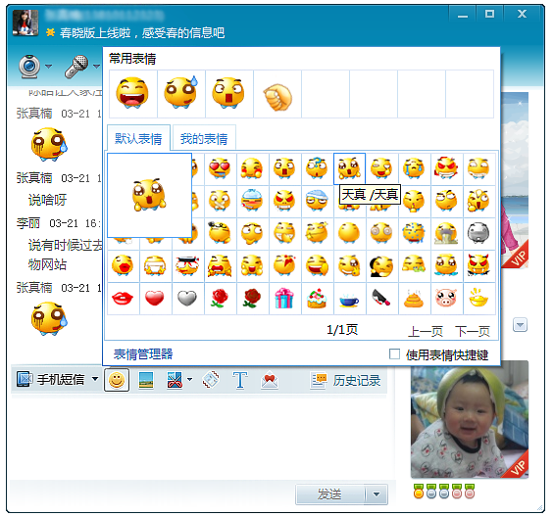Expand the 发送 button dropdown arrow
Screen dimensions: 553x517
(x=377, y=494)
